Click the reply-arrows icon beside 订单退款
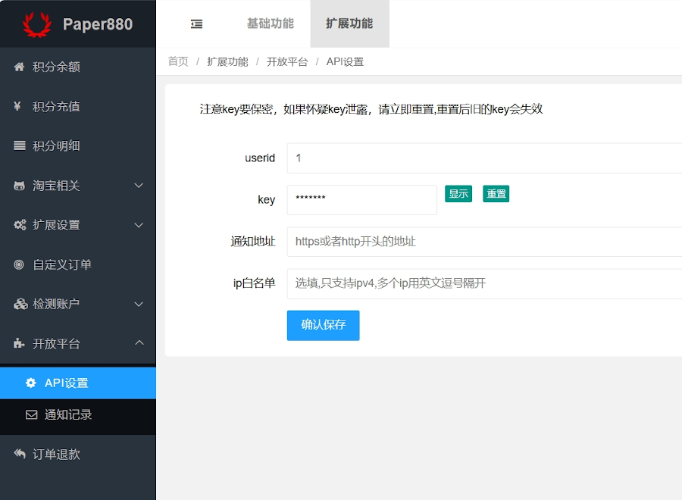Screen dimensions: 682x500 coord(20,454)
